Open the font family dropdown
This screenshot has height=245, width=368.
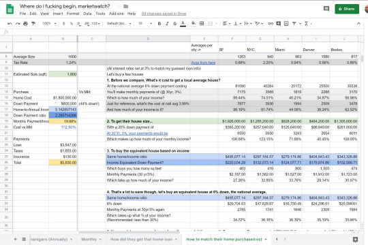119,23
